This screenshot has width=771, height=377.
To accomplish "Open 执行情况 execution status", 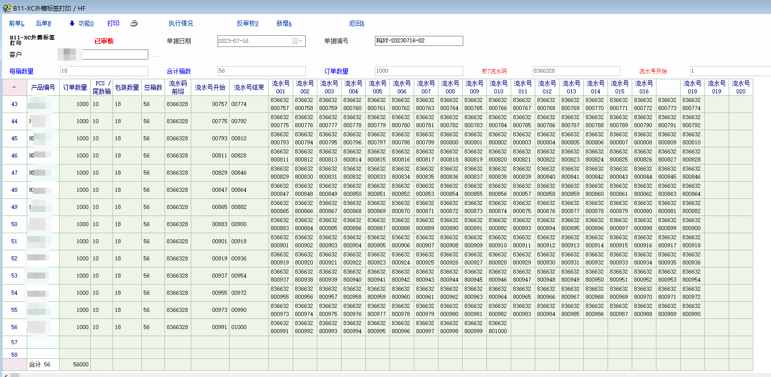I will coord(181,24).
